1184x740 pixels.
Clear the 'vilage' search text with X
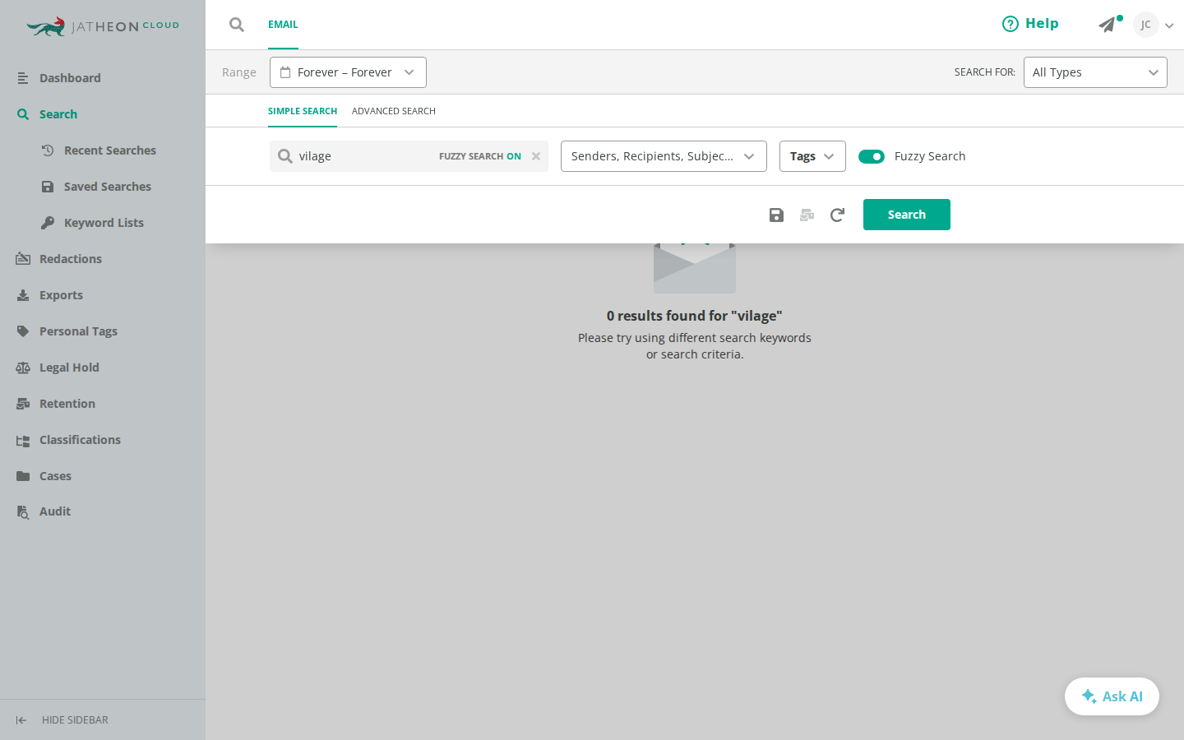(536, 156)
